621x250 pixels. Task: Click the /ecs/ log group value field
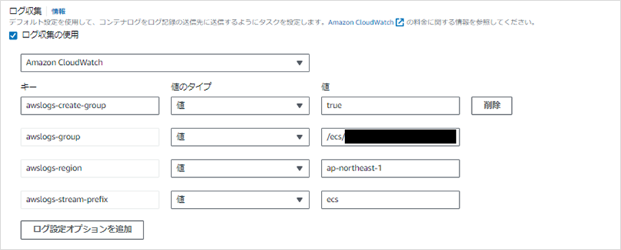(x=391, y=137)
